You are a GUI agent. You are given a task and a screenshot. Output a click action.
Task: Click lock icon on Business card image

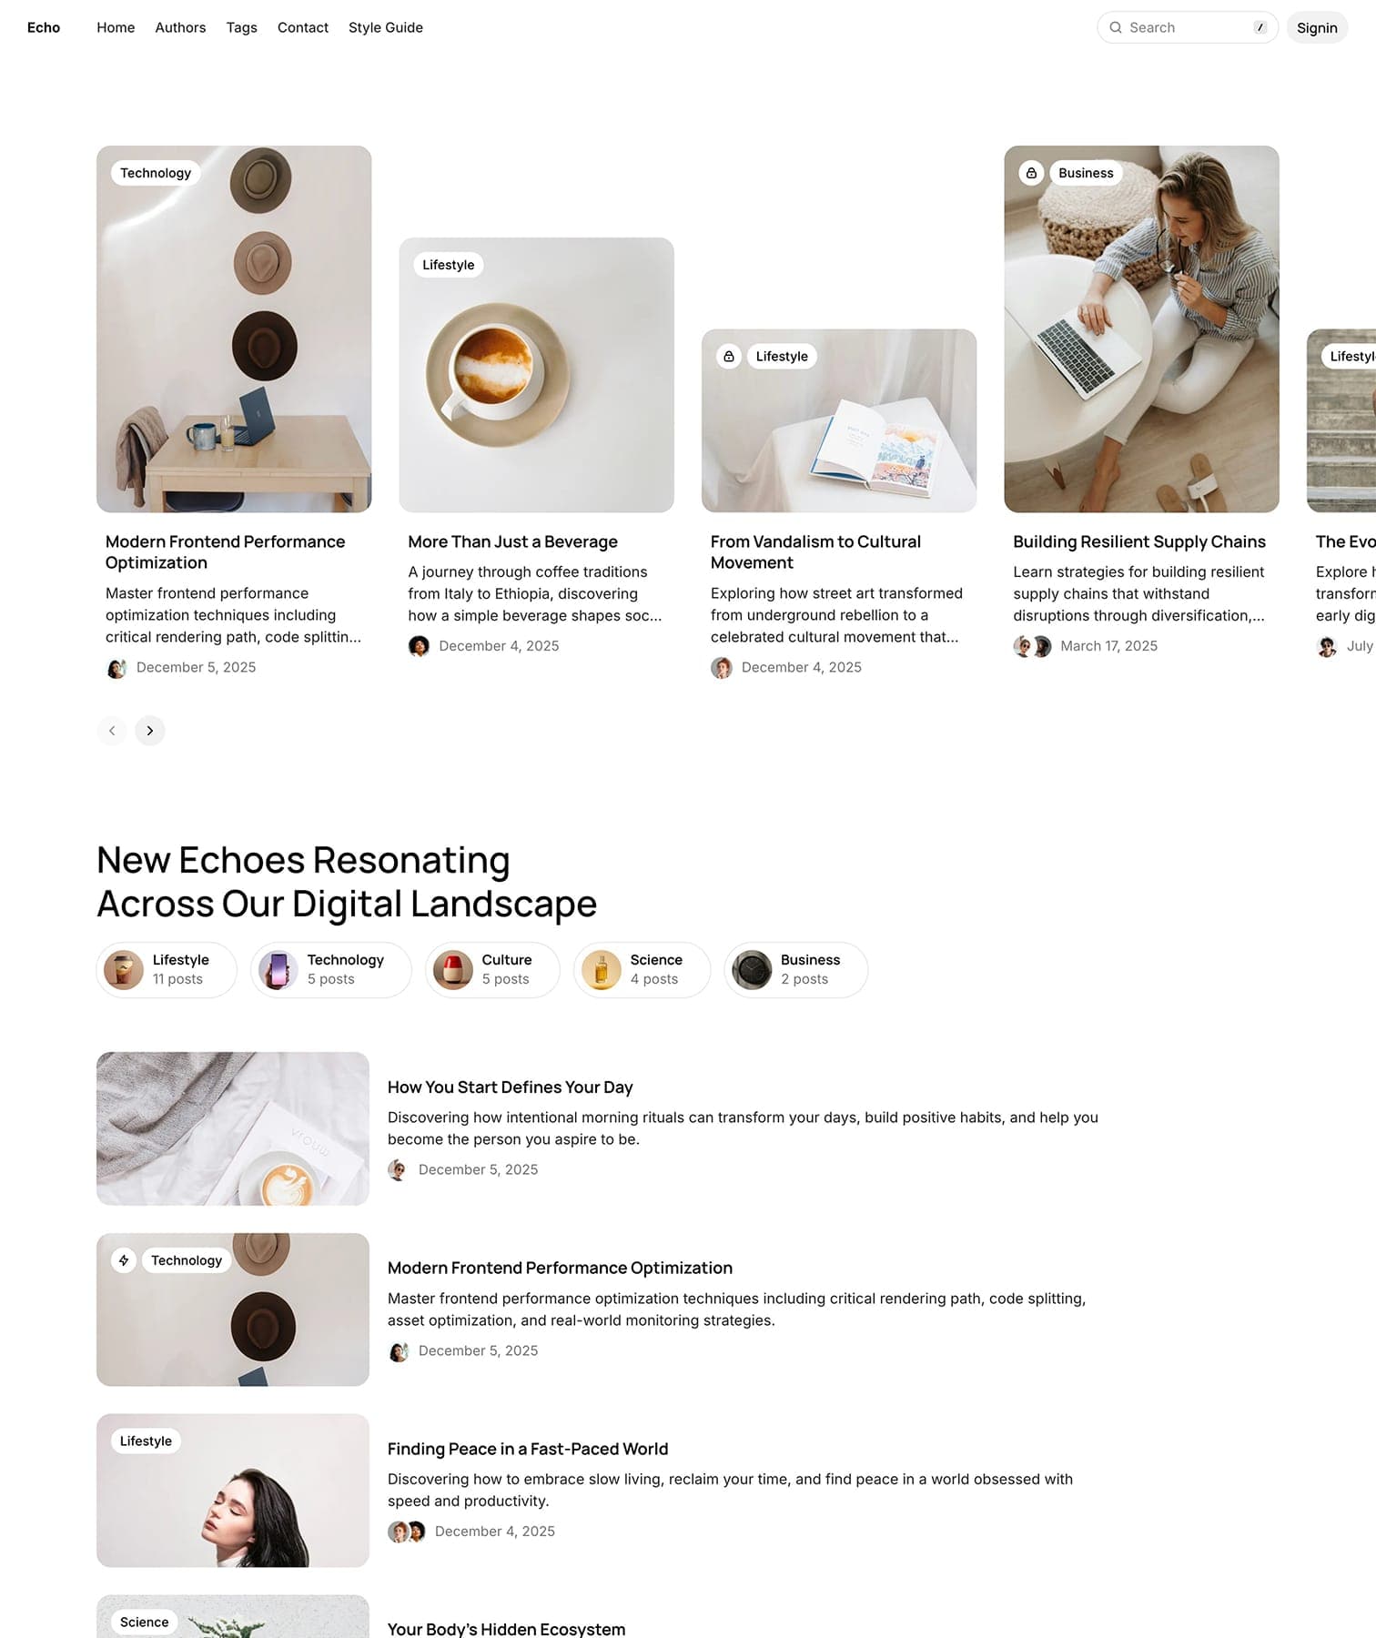click(1031, 173)
